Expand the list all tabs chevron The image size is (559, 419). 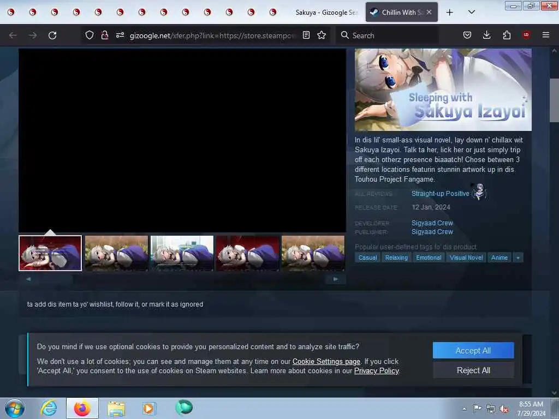(x=471, y=12)
